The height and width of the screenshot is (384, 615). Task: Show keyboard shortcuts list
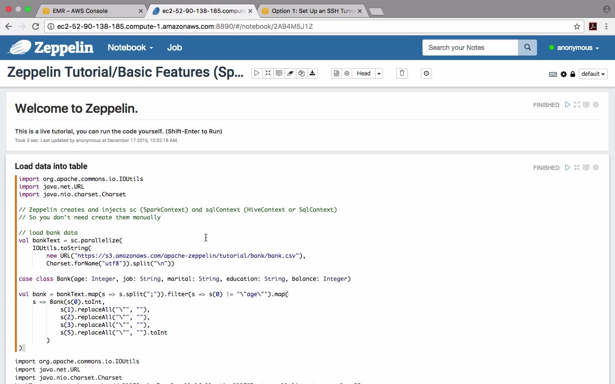[553, 74]
